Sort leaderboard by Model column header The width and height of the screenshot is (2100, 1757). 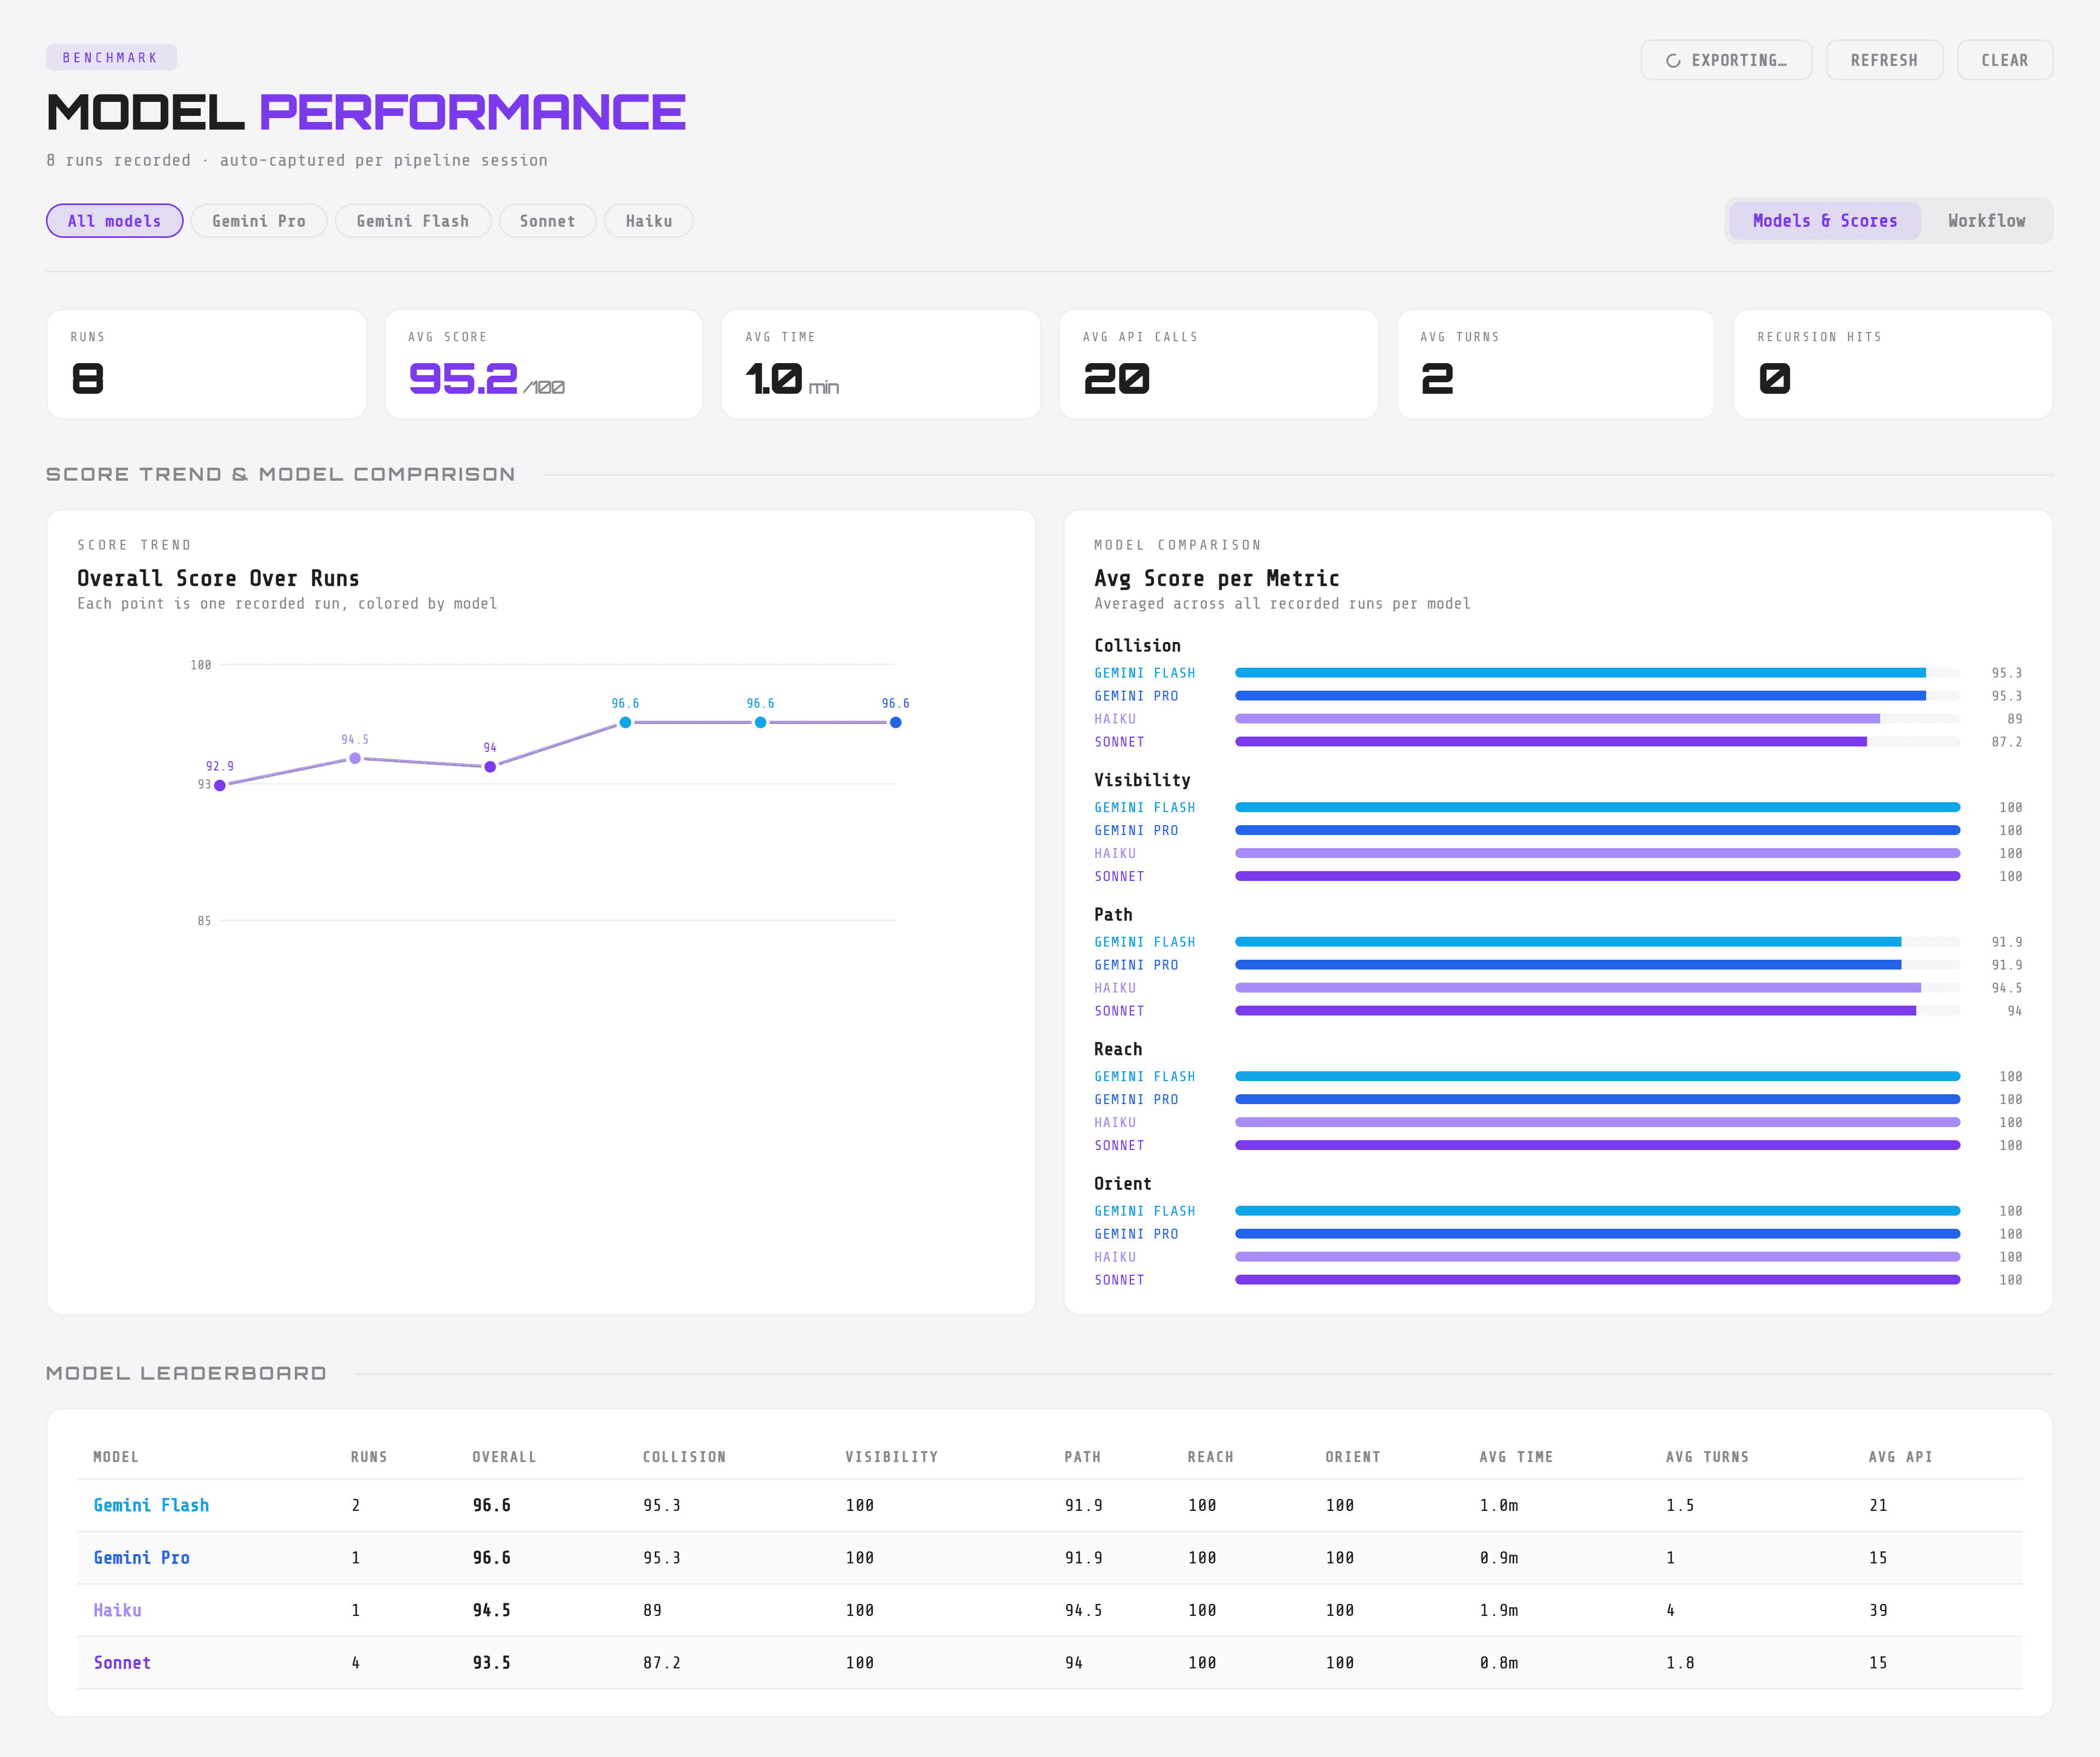tap(116, 1457)
